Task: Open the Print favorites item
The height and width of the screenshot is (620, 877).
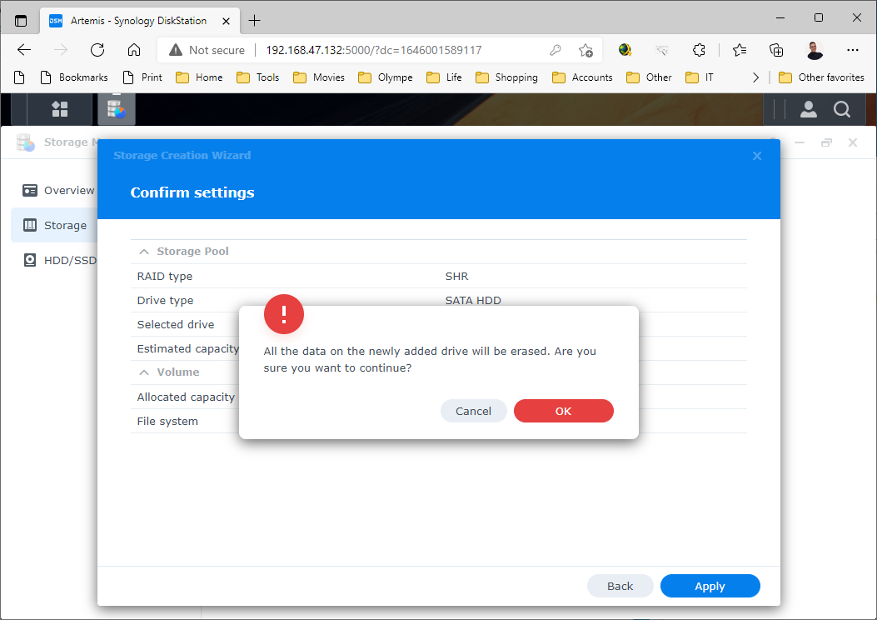Action: (142, 77)
